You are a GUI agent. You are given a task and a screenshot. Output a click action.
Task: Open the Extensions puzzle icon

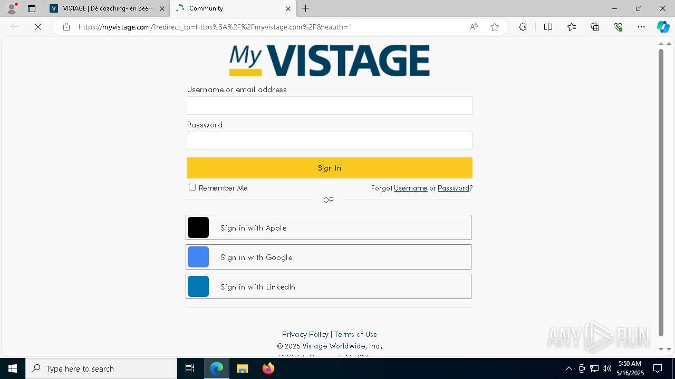[523, 27]
